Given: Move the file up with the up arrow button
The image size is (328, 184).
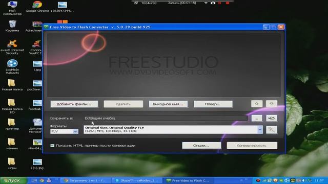Looking at the screenshot, I should (257, 104).
